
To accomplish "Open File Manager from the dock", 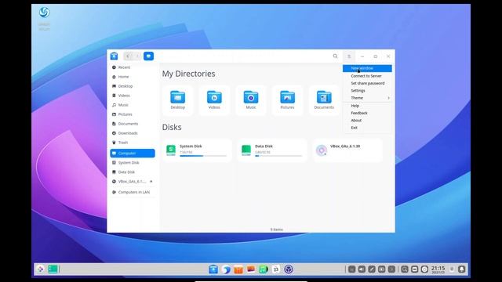I will click(x=213, y=269).
